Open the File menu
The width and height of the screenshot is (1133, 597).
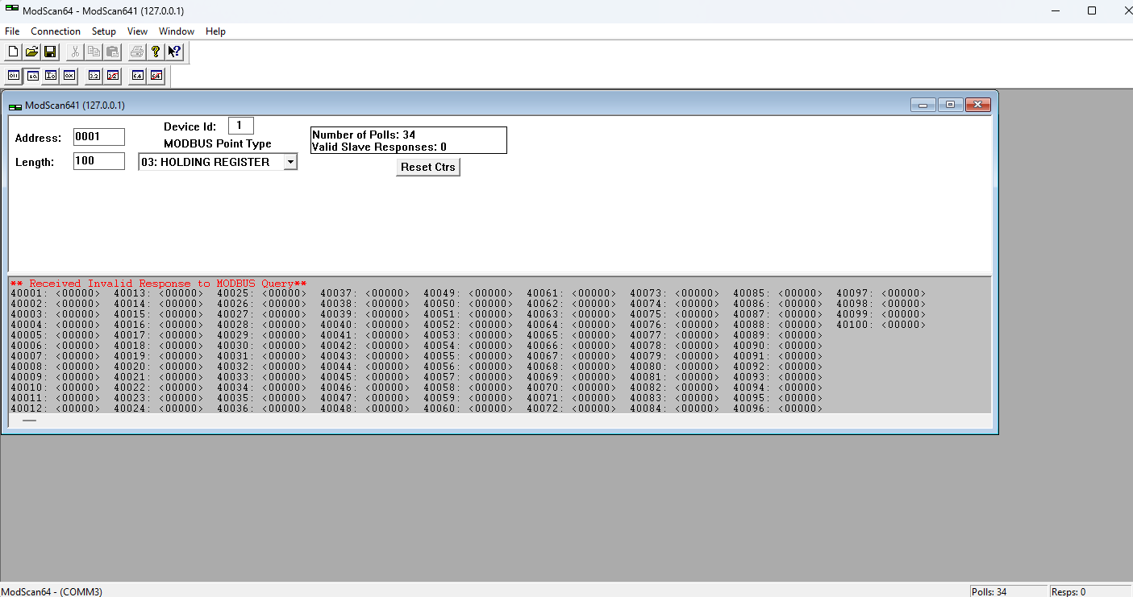pyautogui.click(x=12, y=31)
